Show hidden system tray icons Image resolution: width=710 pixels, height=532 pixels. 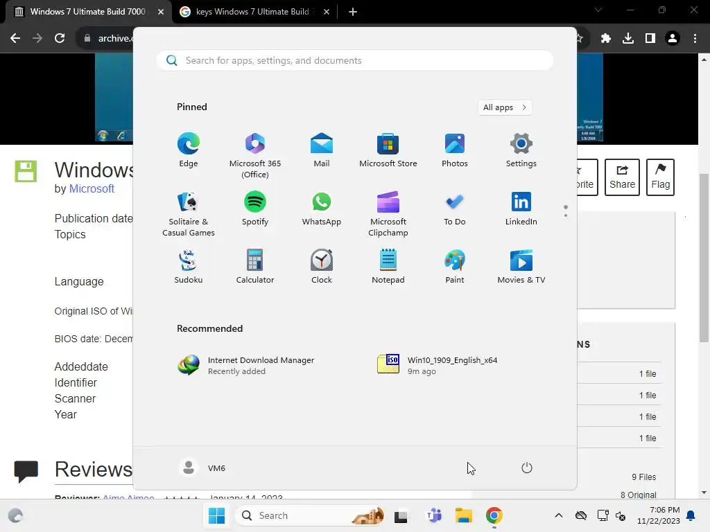click(559, 515)
